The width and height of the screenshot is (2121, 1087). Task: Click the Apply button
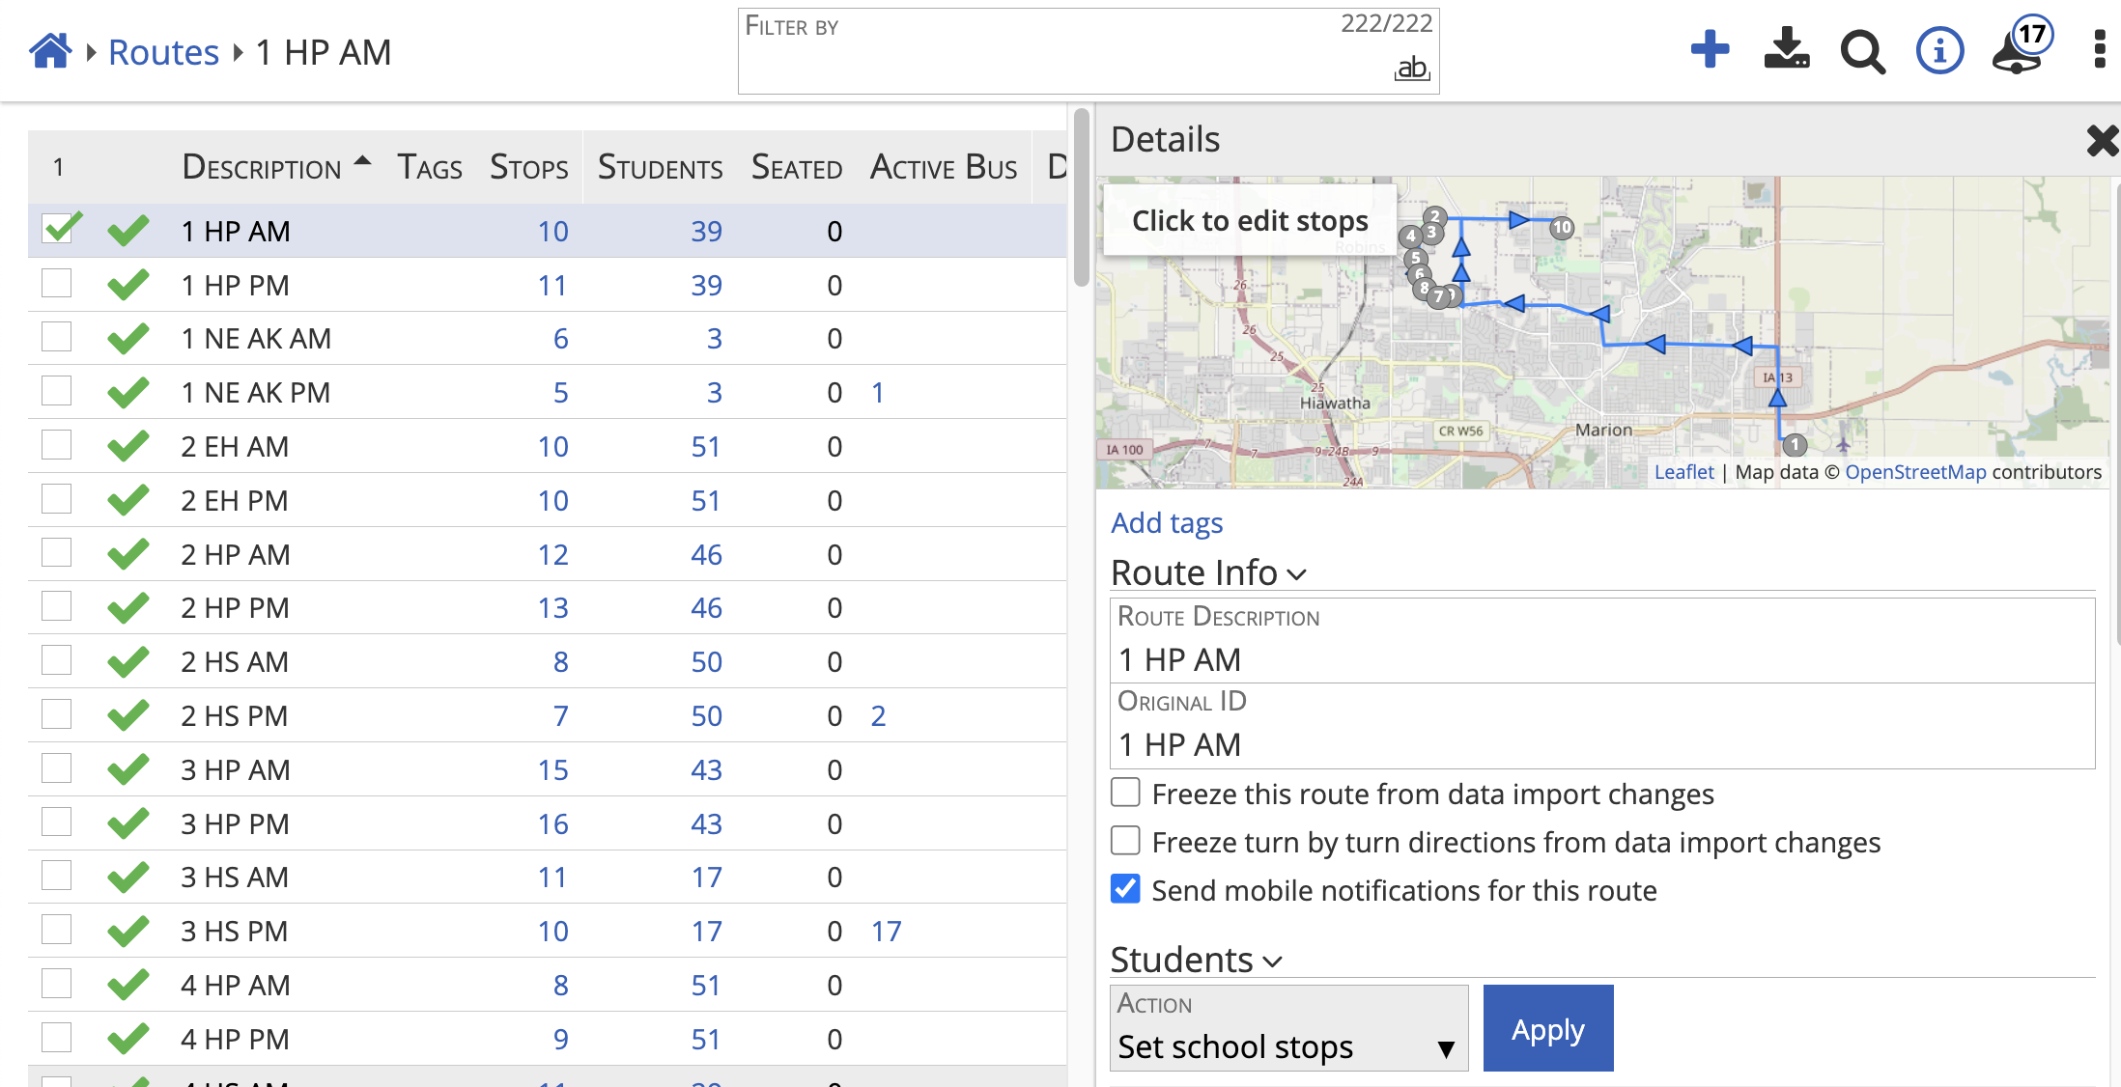point(1547,1029)
